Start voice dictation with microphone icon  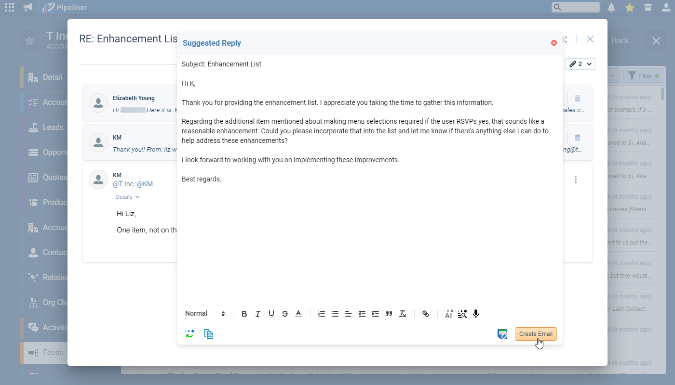point(476,314)
